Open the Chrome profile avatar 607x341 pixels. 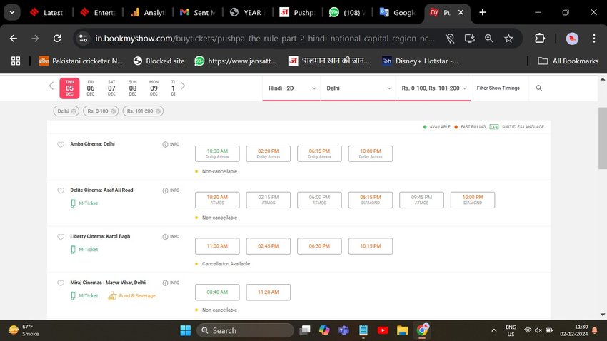tap(572, 39)
